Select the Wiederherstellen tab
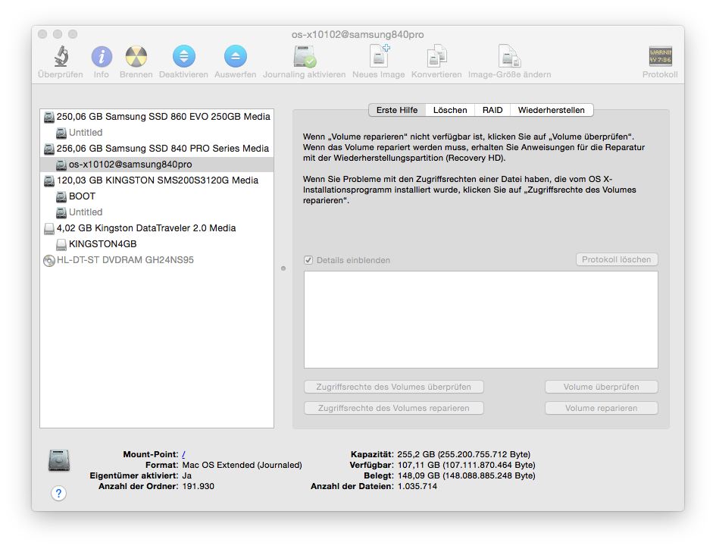This screenshot has height=549, width=716. click(x=551, y=110)
